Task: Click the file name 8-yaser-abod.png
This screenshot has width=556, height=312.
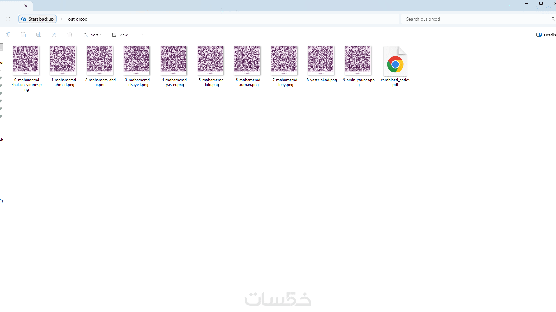Action: coord(322,80)
